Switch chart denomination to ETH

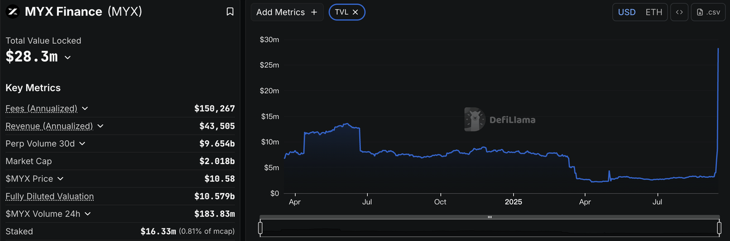(x=654, y=12)
